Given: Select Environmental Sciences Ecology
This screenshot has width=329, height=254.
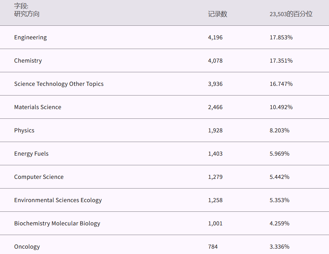Looking at the screenshot, I should click(x=58, y=200).
